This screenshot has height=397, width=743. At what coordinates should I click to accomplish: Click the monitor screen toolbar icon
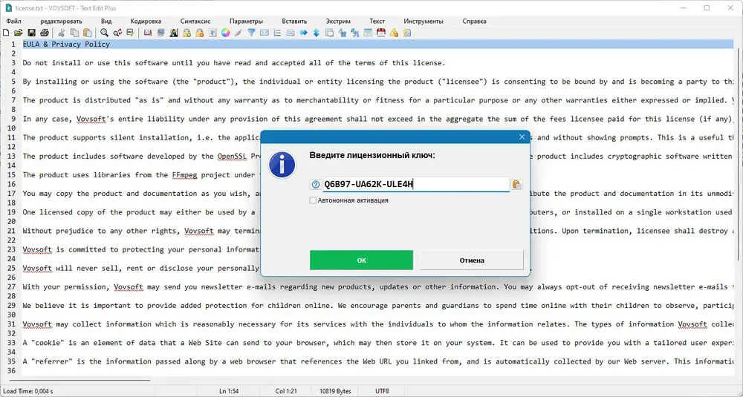[x=160, y=33]
